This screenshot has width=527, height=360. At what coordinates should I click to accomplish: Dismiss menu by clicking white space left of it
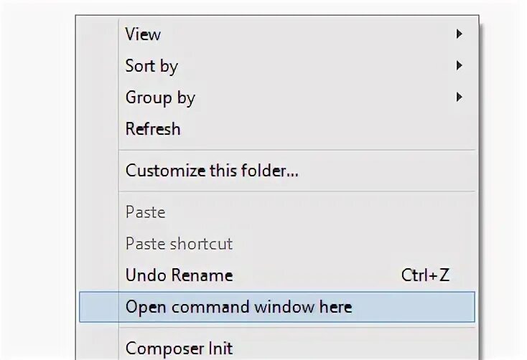pos(36,179)
